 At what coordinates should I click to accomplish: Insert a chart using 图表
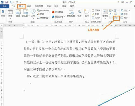[40, 14]
